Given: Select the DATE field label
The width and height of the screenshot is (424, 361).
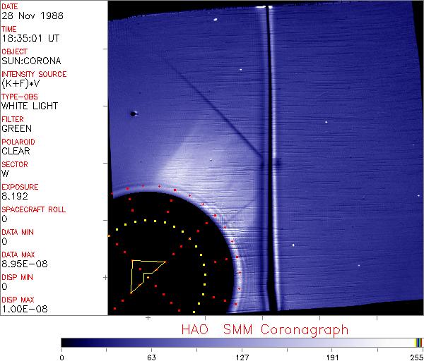Looking at the screenshot, I should 10,6.
